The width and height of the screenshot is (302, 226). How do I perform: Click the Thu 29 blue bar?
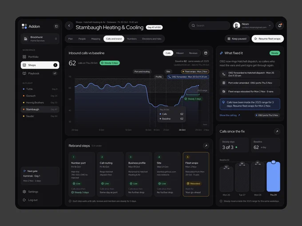coord(273,177)
